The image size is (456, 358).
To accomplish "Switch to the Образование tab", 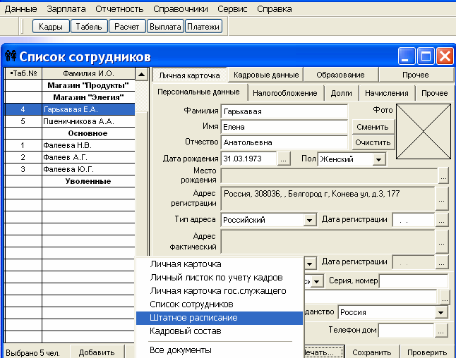I will (x=340, y=75).
